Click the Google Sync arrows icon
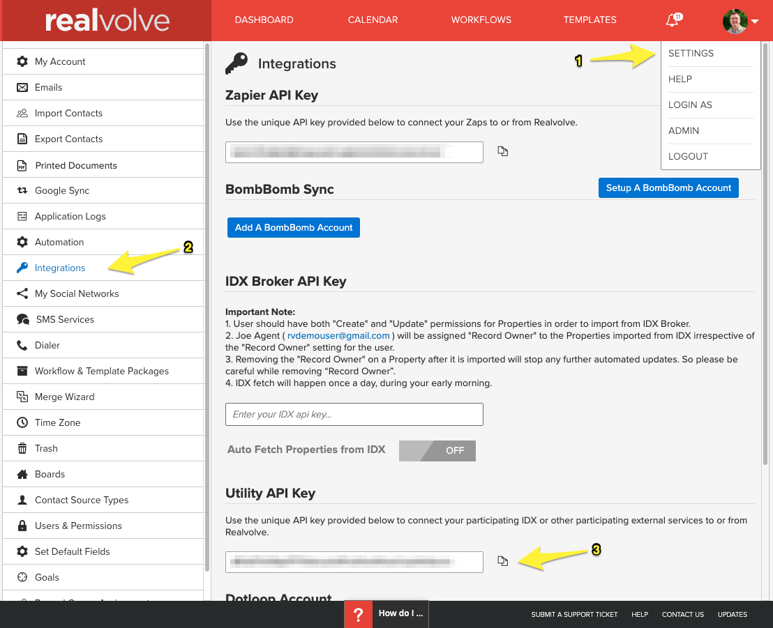This screenshot has width=773, height=628. click(x=22, y=190)
